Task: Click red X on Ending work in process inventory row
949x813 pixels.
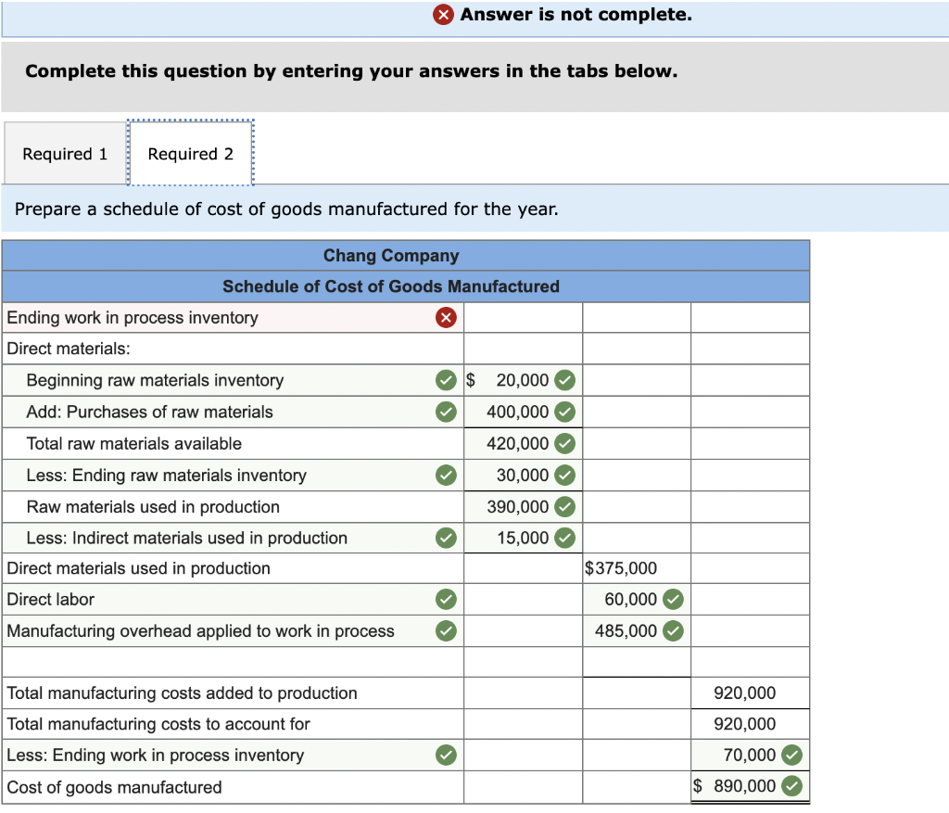Action: [446, 318]
